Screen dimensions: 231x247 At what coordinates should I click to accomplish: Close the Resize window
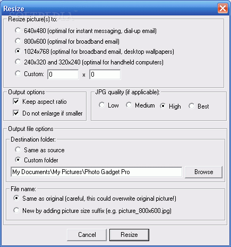tap(223, 8)
